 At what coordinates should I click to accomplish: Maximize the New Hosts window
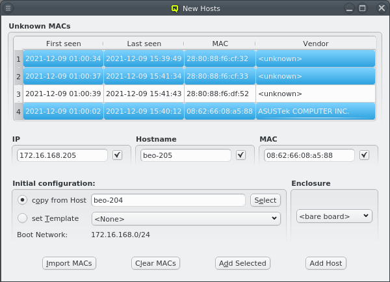(363, 8)
